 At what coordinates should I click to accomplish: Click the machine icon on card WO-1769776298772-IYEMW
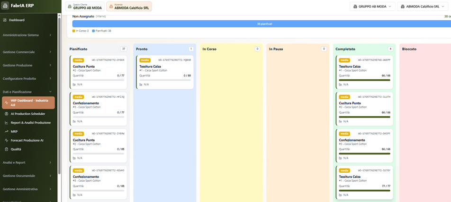tap(74, 158)
